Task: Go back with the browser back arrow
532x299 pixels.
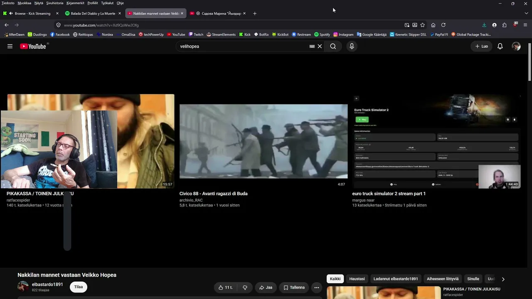Action: point(7,25)
